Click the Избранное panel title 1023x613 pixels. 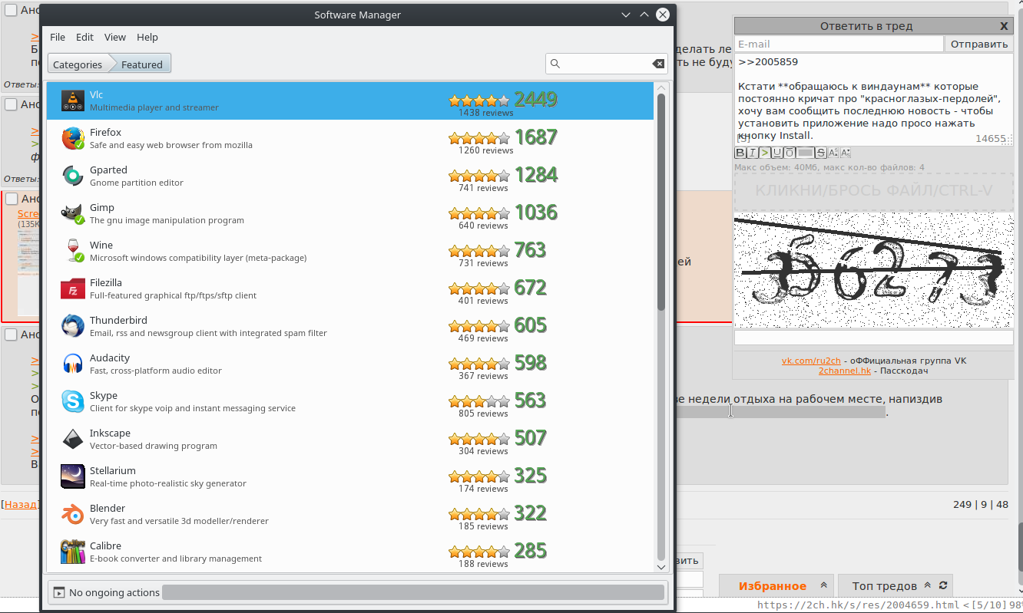point(773,585)
